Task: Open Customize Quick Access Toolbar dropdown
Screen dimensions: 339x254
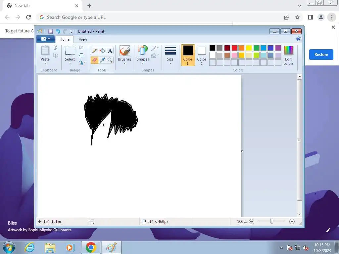Action: 72,31
